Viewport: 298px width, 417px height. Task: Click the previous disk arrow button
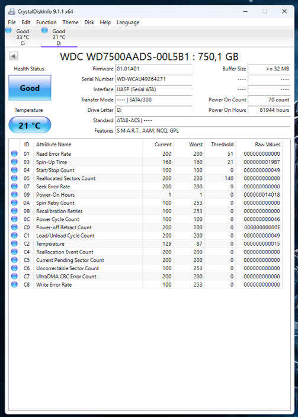pos(13,56)
